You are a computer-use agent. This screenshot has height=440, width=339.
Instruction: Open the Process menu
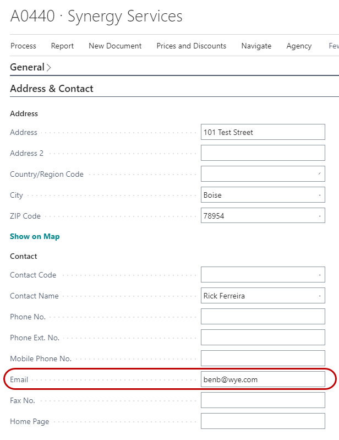[x=23, y=46]
